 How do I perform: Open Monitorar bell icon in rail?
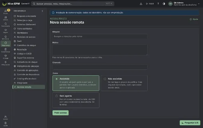coord(5,37)
